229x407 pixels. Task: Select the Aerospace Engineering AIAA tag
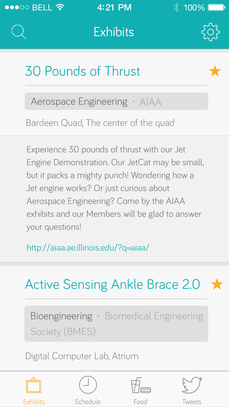coord(116,101)
